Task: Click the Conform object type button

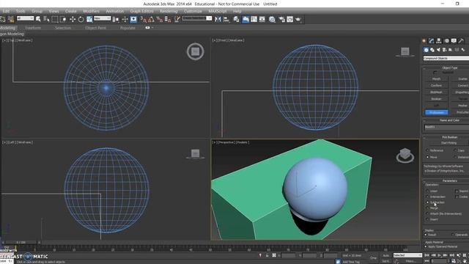Action: point(437,86)
